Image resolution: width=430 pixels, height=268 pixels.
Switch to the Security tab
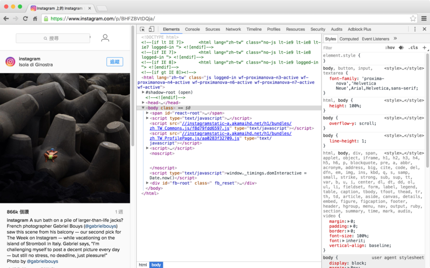point(318,29)
